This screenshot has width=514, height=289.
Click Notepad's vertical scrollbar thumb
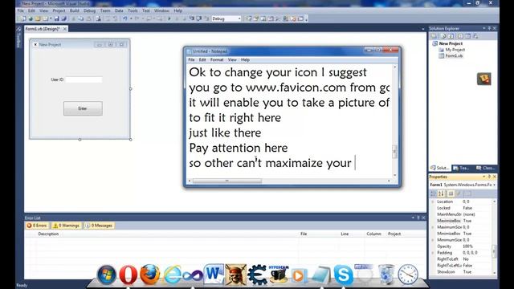394,152
